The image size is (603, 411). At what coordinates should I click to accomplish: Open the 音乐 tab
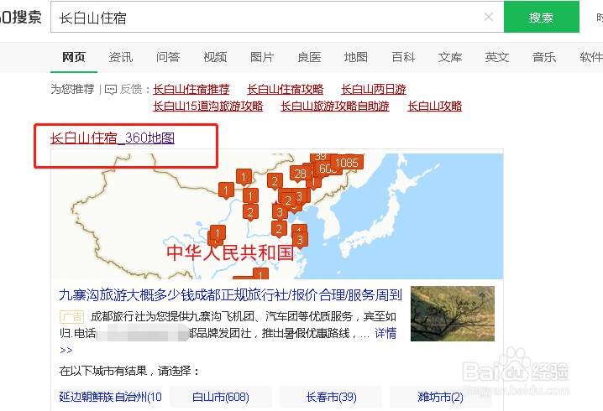(544, 57)
